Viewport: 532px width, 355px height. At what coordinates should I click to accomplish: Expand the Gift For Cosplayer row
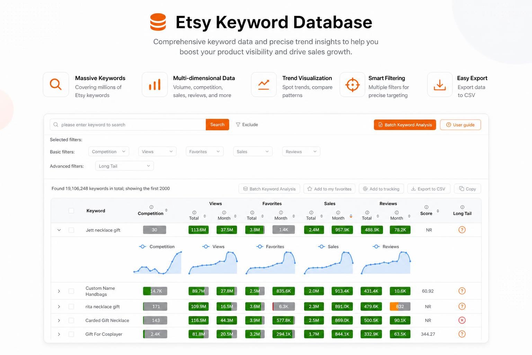pyautogui.click(x=59, y=334)
